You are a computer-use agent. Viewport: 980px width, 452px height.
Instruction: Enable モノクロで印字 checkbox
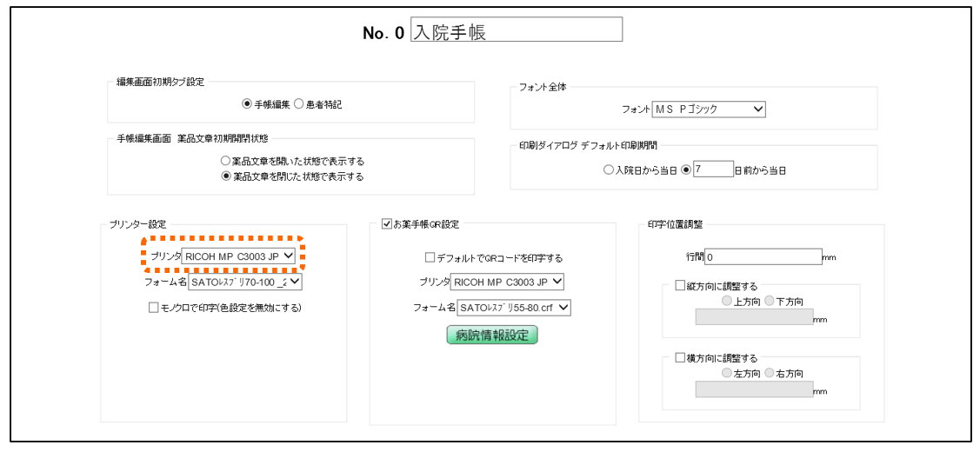[x=154, y=308]
